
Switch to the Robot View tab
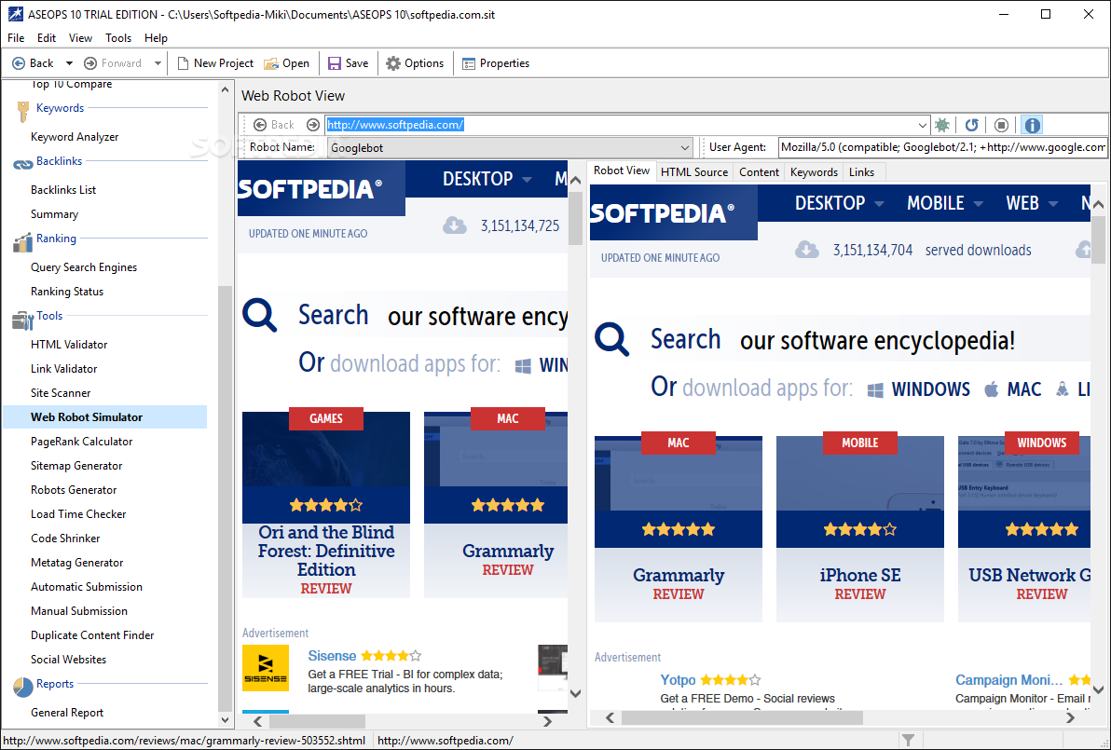point(622,170)
